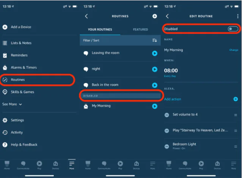Open the Bedroom Light Power: On action
Image resolution: width=242 pixels, height=178 pixels.
pos(184,146)
